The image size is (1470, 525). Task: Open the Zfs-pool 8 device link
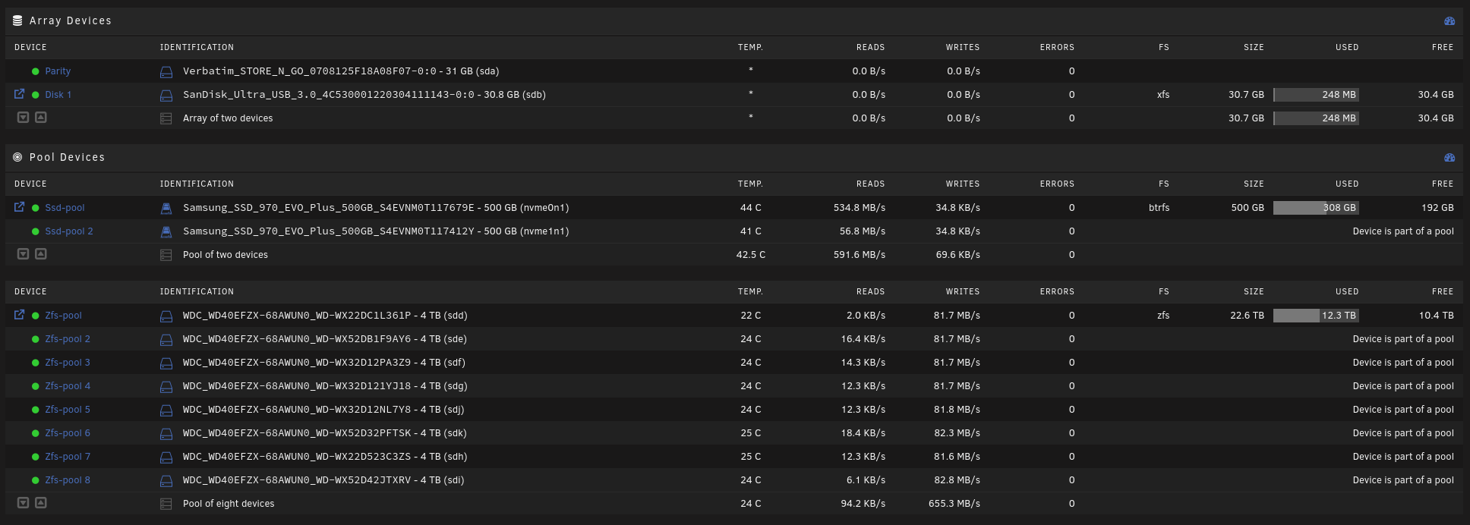tap(68, 480)
